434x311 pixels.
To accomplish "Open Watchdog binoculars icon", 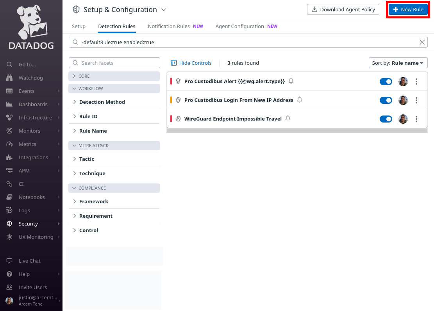I will pyautogui.click(x=9, y=78).
